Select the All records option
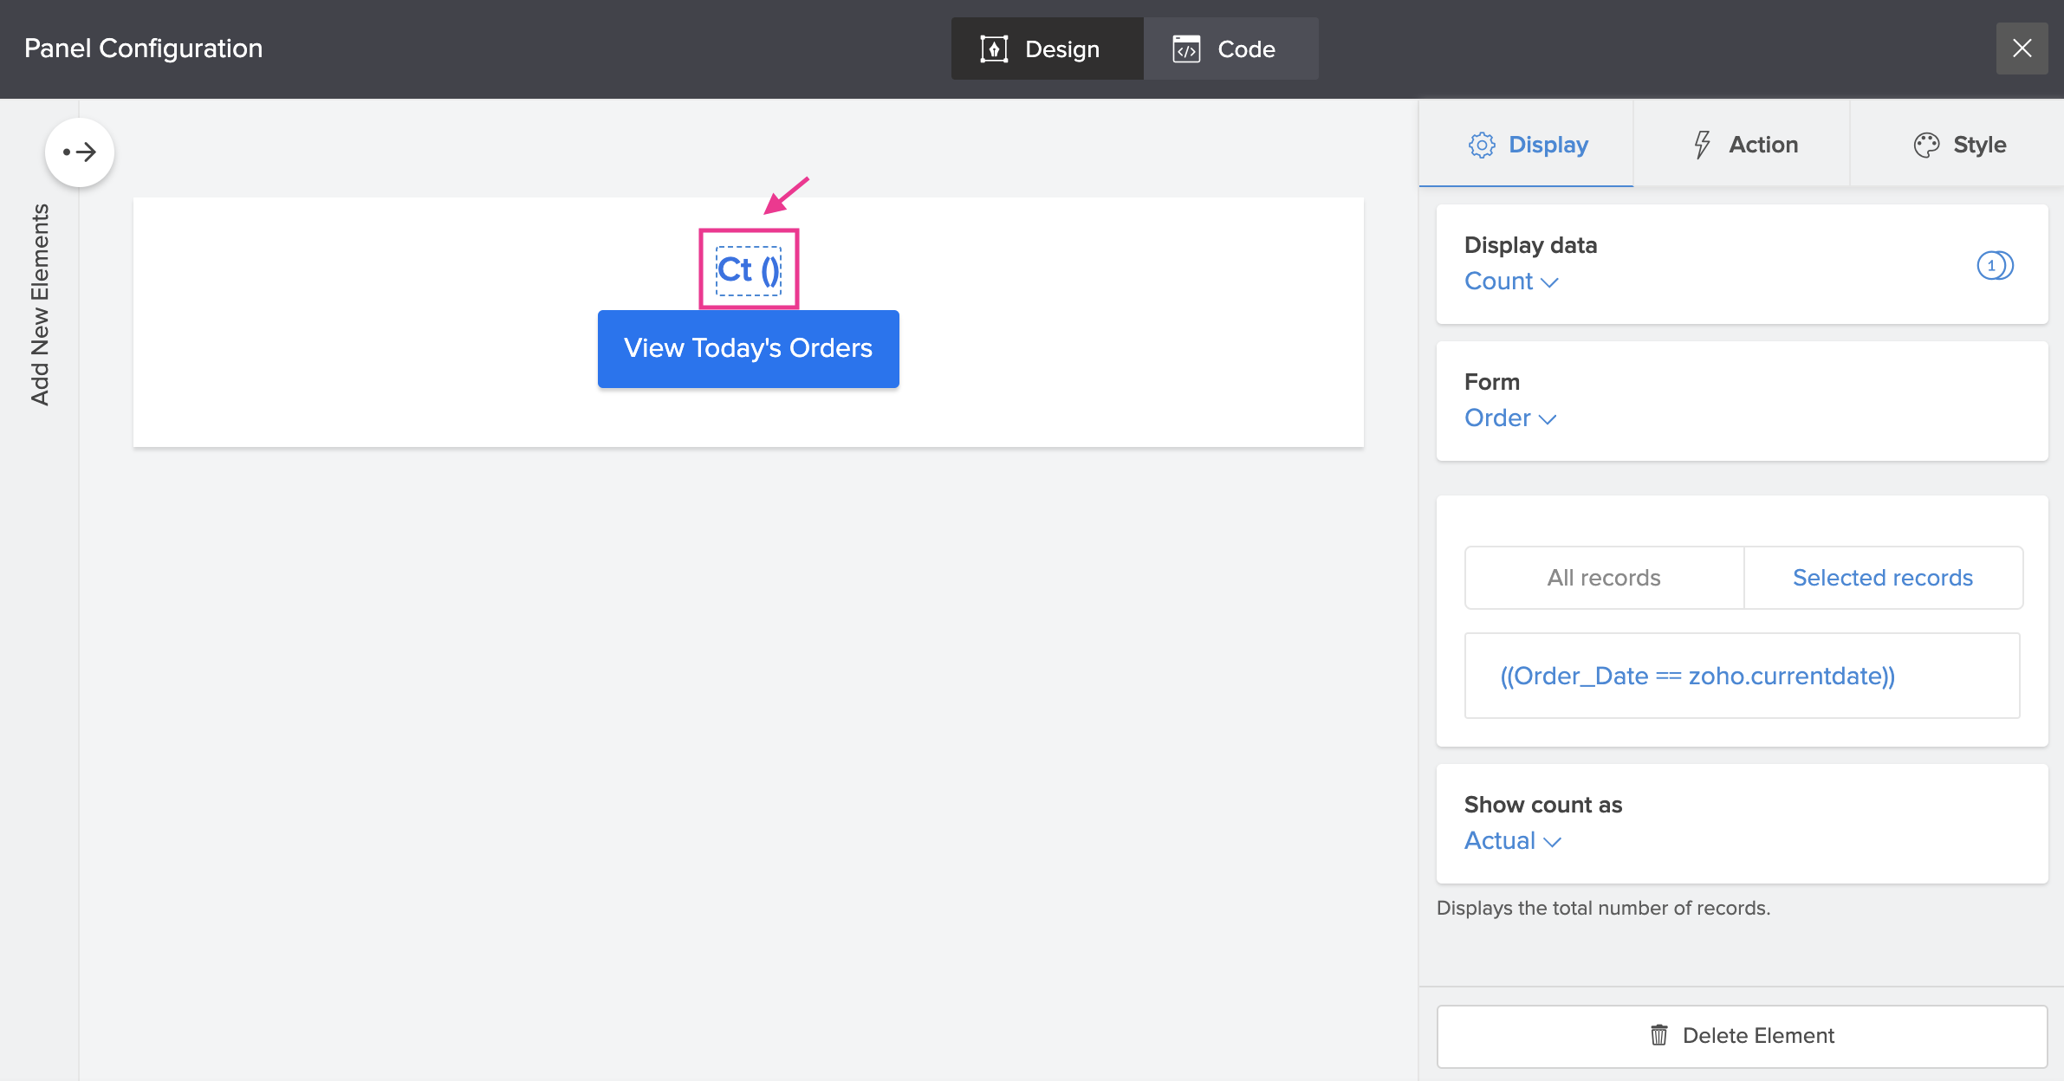The height and width of the screenshot is (1081, 2064). tap(1604, 578)
